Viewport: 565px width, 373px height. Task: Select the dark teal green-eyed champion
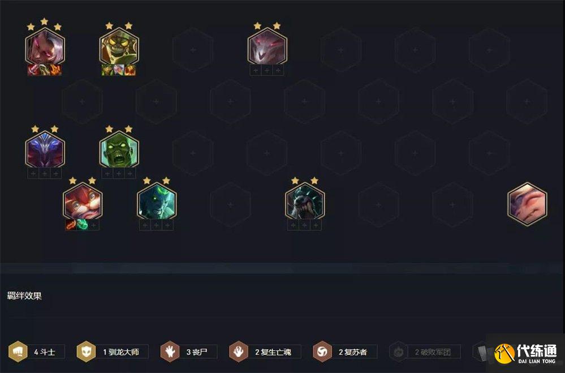[x=157, y=201]
